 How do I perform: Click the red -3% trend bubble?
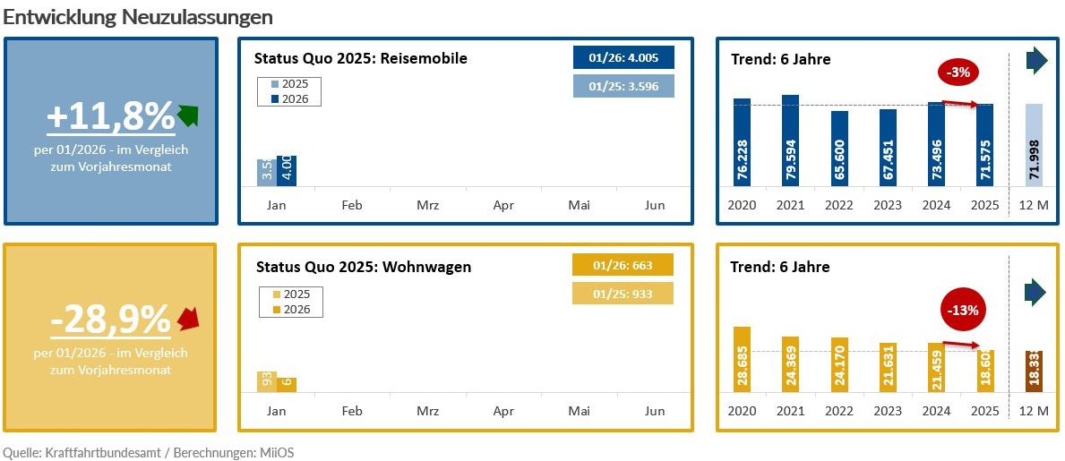[958, 72]
